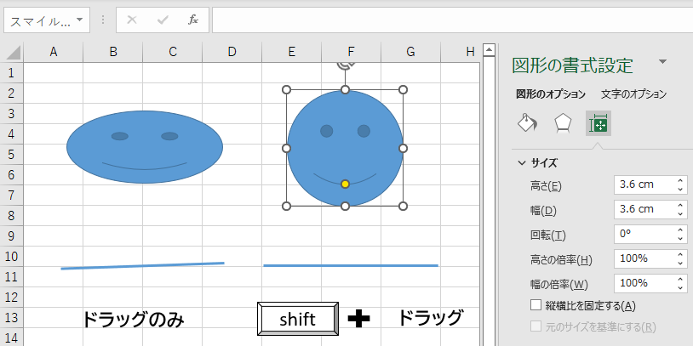Click the Insert Function fx icon
The image size is (693, 346).
(193, 20)
